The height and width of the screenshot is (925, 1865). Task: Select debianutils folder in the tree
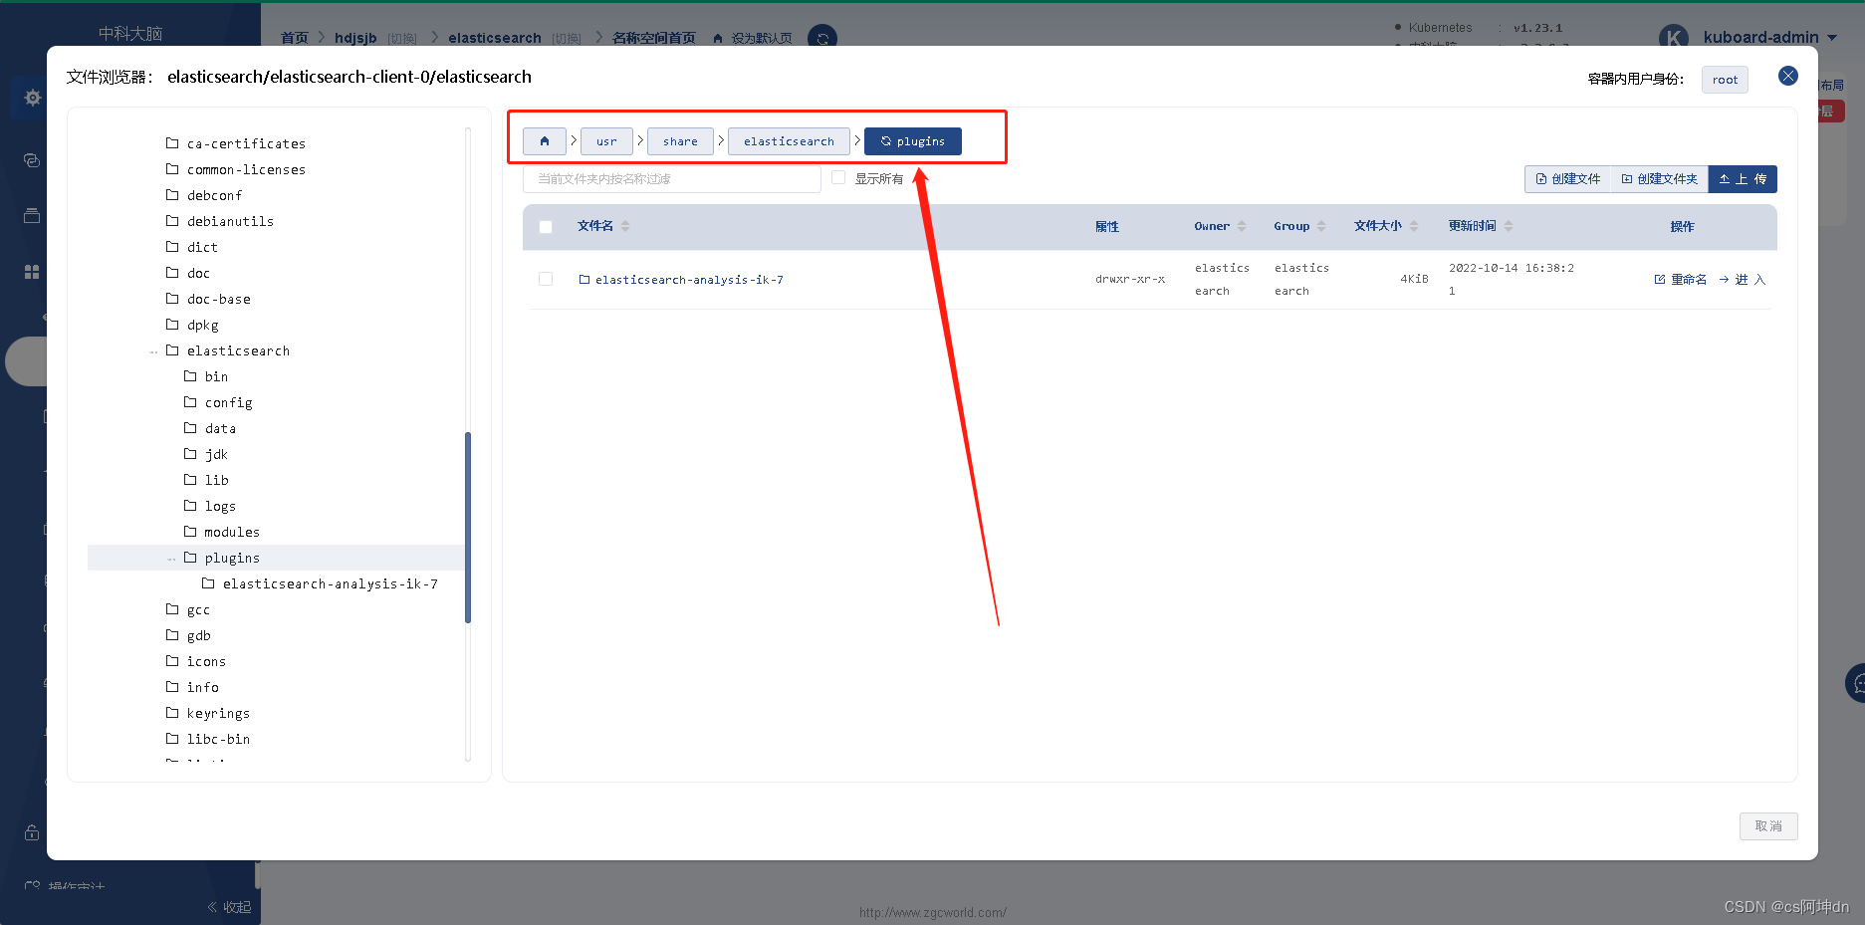click(x=230, y=221)
